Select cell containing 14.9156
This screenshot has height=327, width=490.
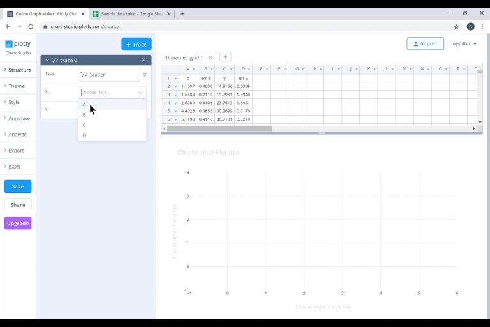[224, 86]
